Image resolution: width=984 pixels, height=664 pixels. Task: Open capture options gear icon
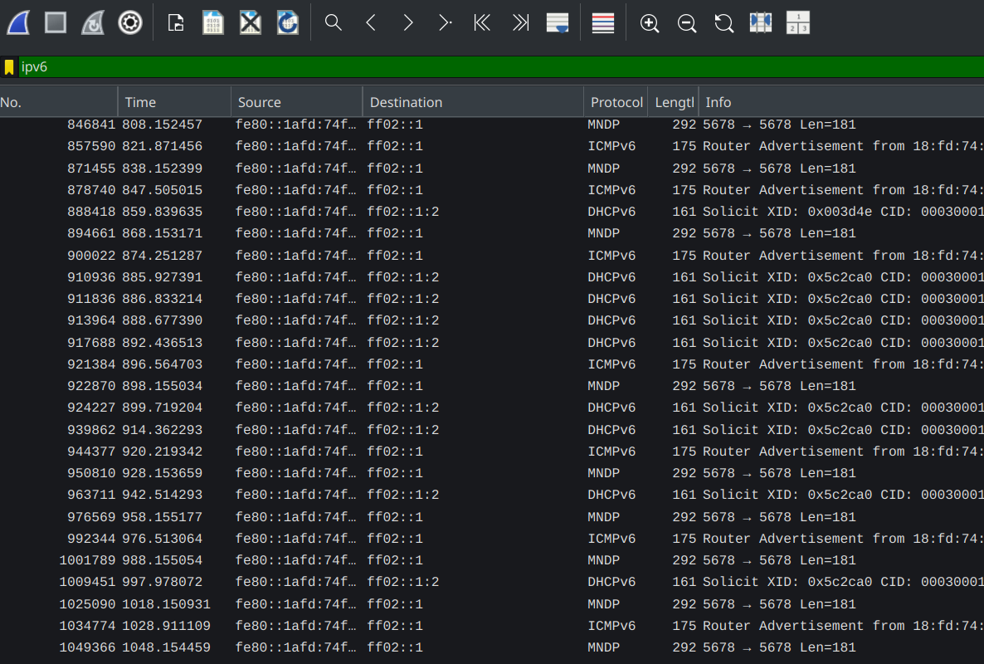coord(129,22)
